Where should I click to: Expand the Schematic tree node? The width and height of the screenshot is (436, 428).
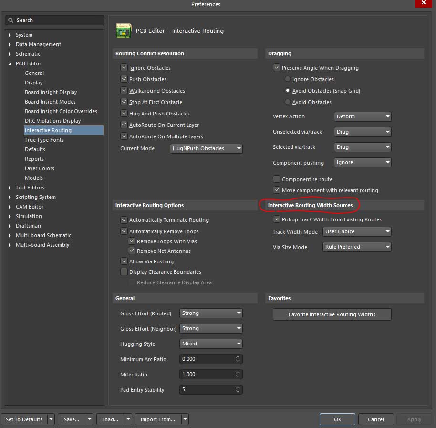click(10, 54)
